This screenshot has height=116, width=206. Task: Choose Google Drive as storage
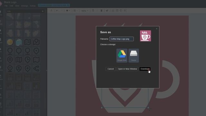(x=122, y=55)
